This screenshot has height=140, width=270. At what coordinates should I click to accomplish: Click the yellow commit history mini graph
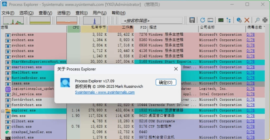click(x=40, y=20)
